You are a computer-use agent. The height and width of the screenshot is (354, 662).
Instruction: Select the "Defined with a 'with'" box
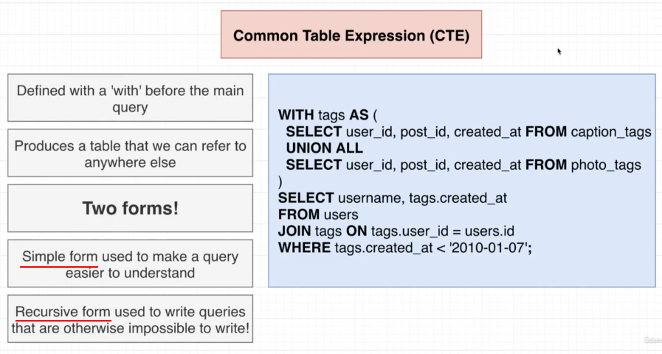tap(130, 98)
